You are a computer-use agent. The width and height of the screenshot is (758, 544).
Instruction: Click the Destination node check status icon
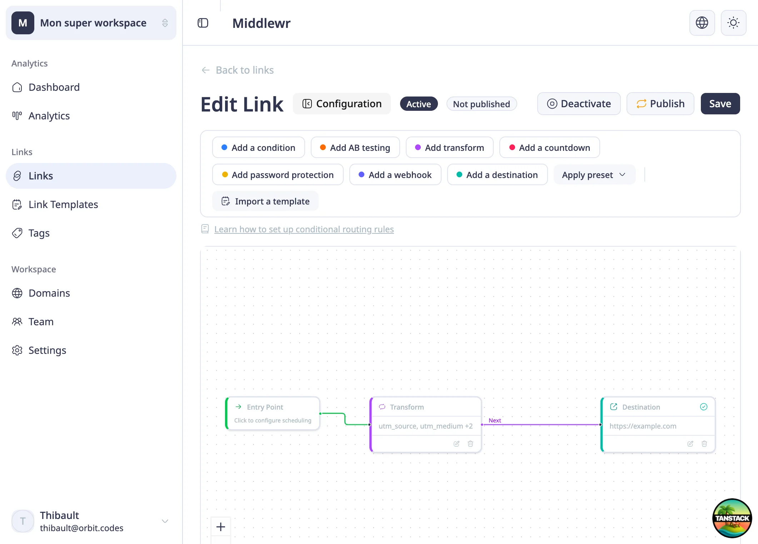[x=703, y=407]
